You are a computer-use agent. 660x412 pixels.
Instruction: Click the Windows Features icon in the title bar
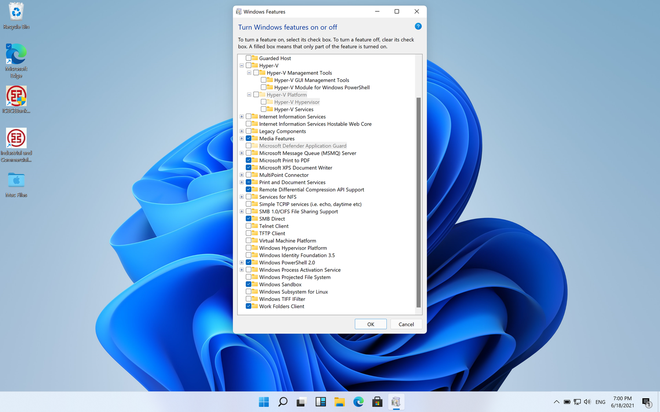tap(239, 11)
